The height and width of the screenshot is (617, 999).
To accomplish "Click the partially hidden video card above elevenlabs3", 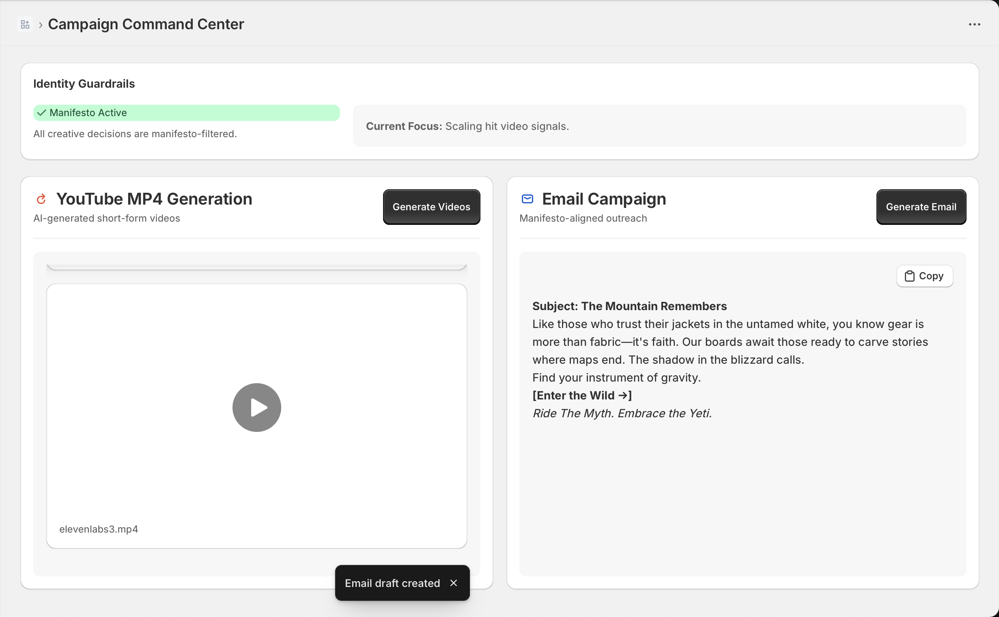I will (256, 266).
